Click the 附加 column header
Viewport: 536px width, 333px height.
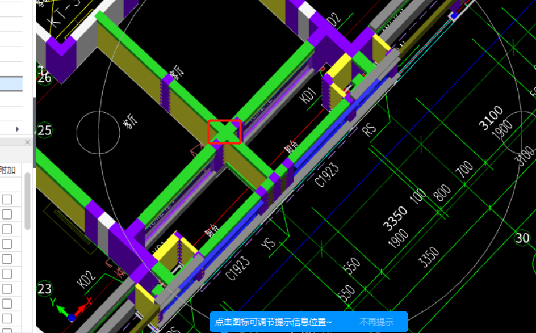click(7, 170)
